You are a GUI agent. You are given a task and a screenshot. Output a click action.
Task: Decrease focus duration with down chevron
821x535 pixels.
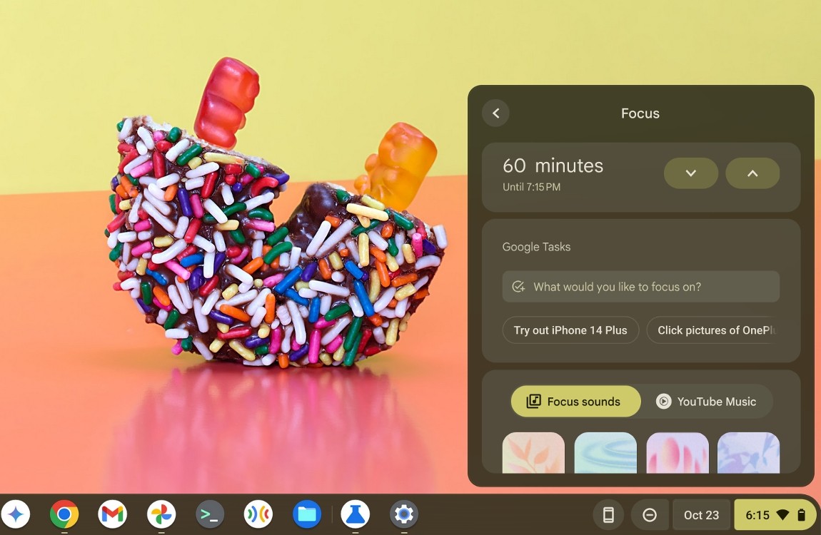[690, 173]
